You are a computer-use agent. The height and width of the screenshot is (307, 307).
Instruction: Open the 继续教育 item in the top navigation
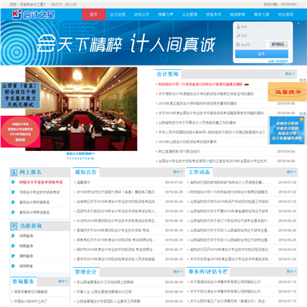click(x=237, y=14)
